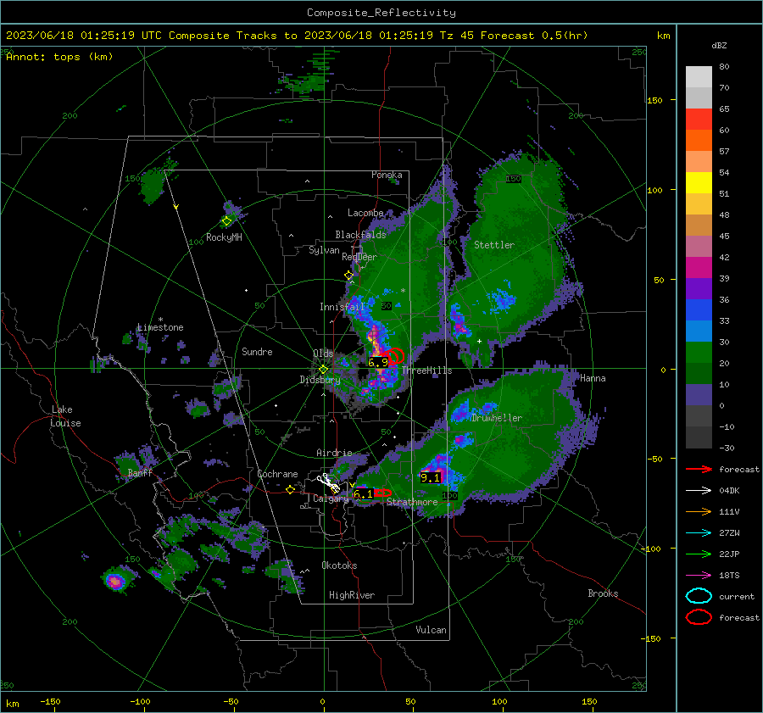Viewport: 763px width, 713px height.
Task: Click the cyan current ellipse legend icon
Action: [x=699, y=596]
